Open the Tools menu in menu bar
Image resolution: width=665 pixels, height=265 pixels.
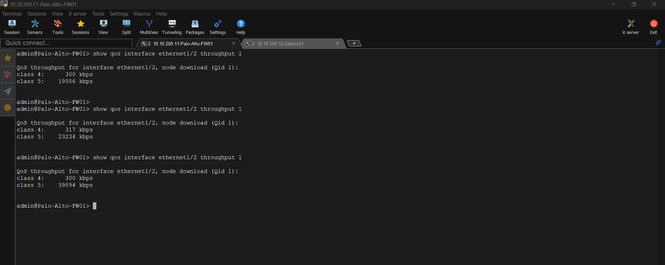pyautogui.click(x=98, y=14)
